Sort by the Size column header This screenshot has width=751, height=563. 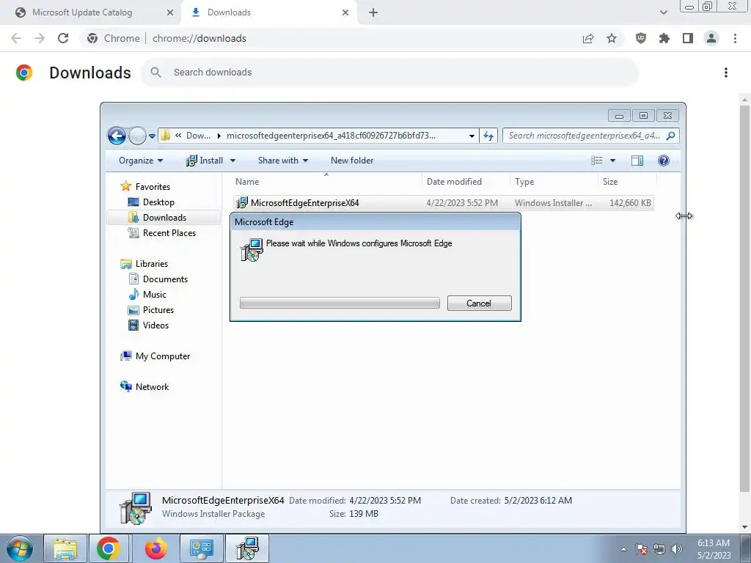pyautogui.click(x=627, y=182)
